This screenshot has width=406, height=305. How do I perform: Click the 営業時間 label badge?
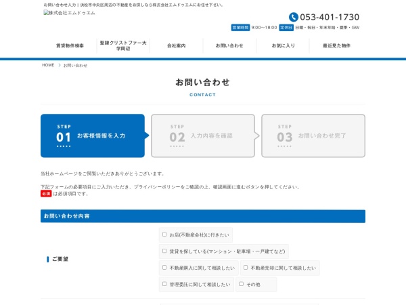[x=240, y=28]
